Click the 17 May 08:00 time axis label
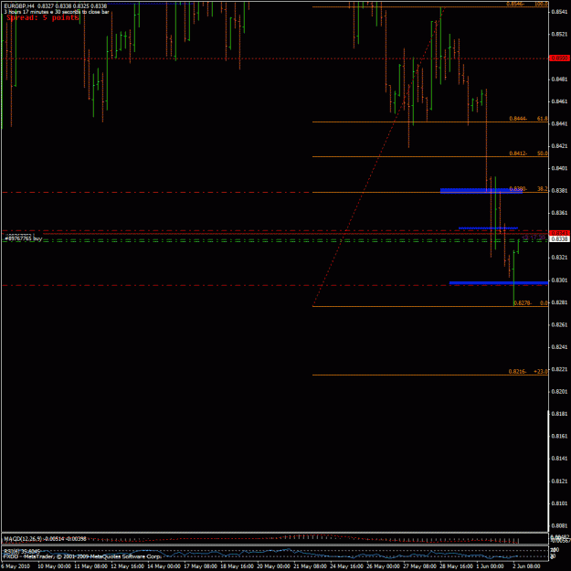571x571 pixels. (x=200, y=566)
